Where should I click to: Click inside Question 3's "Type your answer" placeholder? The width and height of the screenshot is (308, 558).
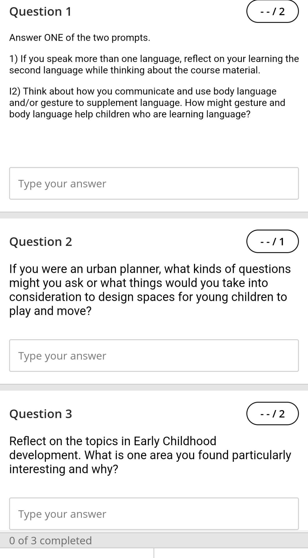pyautogui.click(x=62, y=514)
